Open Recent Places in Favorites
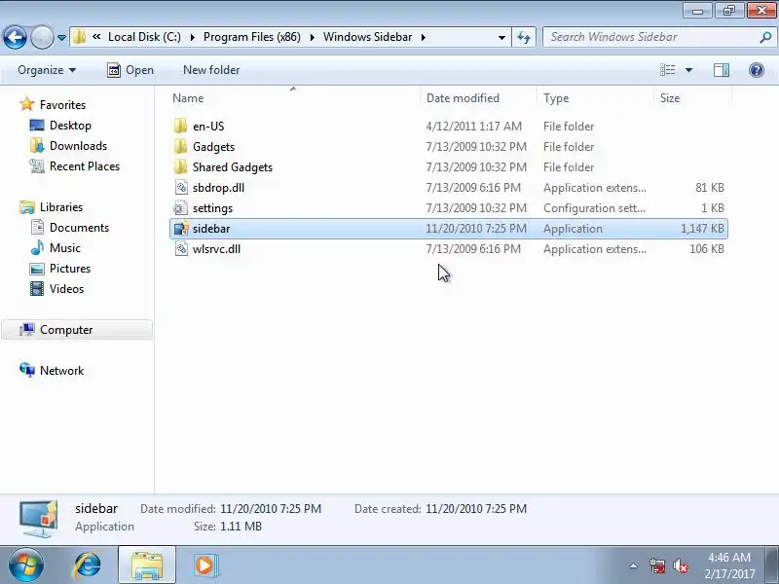This screenshot has height=584, width=779. pyautogui.click(x=85, y=165)
